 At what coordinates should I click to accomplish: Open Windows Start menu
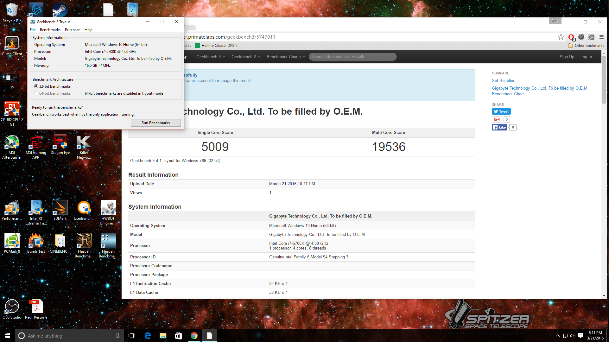(8, 336)
